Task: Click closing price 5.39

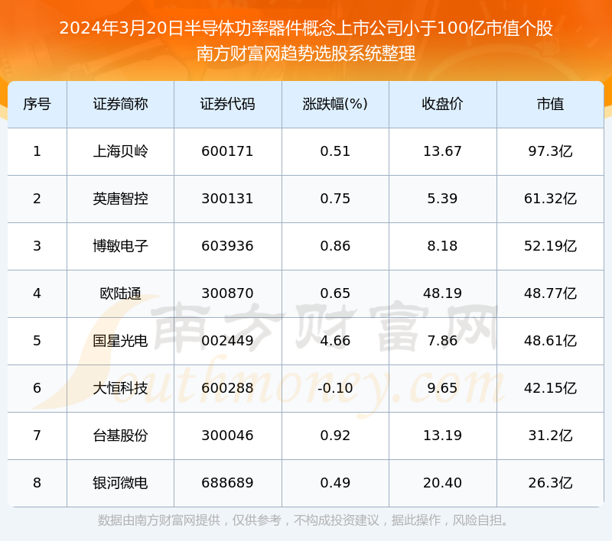Action: coord(442,199)
